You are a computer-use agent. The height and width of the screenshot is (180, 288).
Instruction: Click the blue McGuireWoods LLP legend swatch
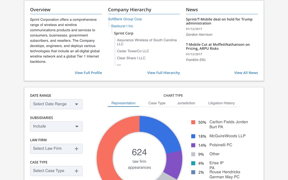click(193, 136)
